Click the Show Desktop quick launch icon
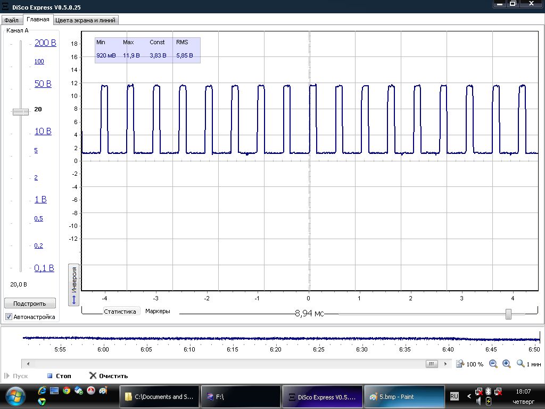Viewport: 545px width, 409px height. [x=54, y=390]
